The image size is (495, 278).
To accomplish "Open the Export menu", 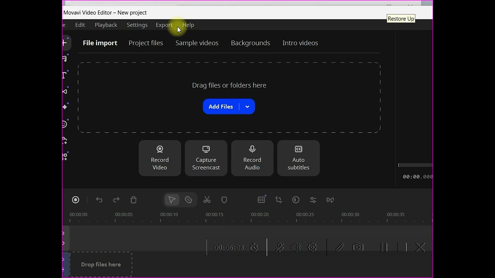I will click(164, 25).
